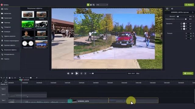Click Redo in the timeline toolbar
195x109 pixels.
(x=4, y=78)
